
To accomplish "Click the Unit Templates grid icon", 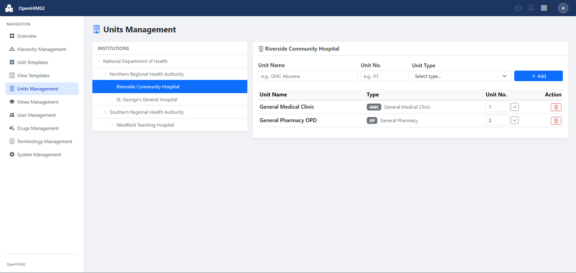I will [12, 62].
